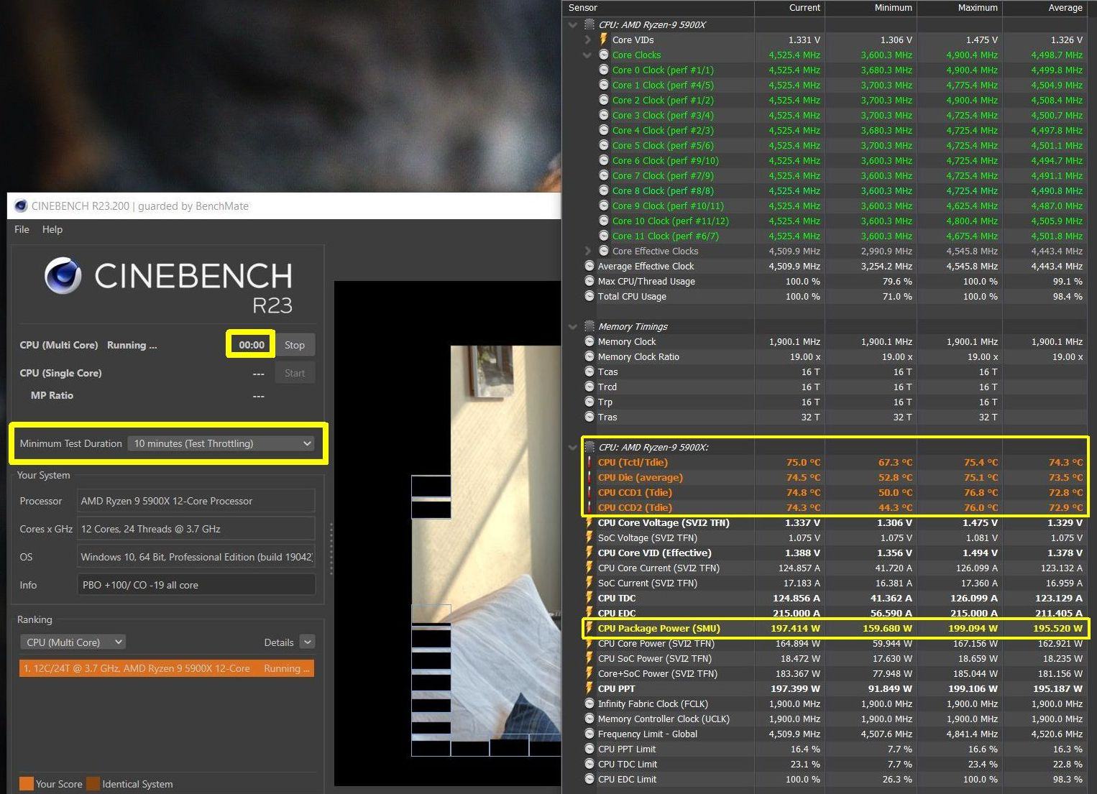Screen dimensions: 1097x794
Task: Click the Average Effective Clock icon
Action: tap(589, 266)
